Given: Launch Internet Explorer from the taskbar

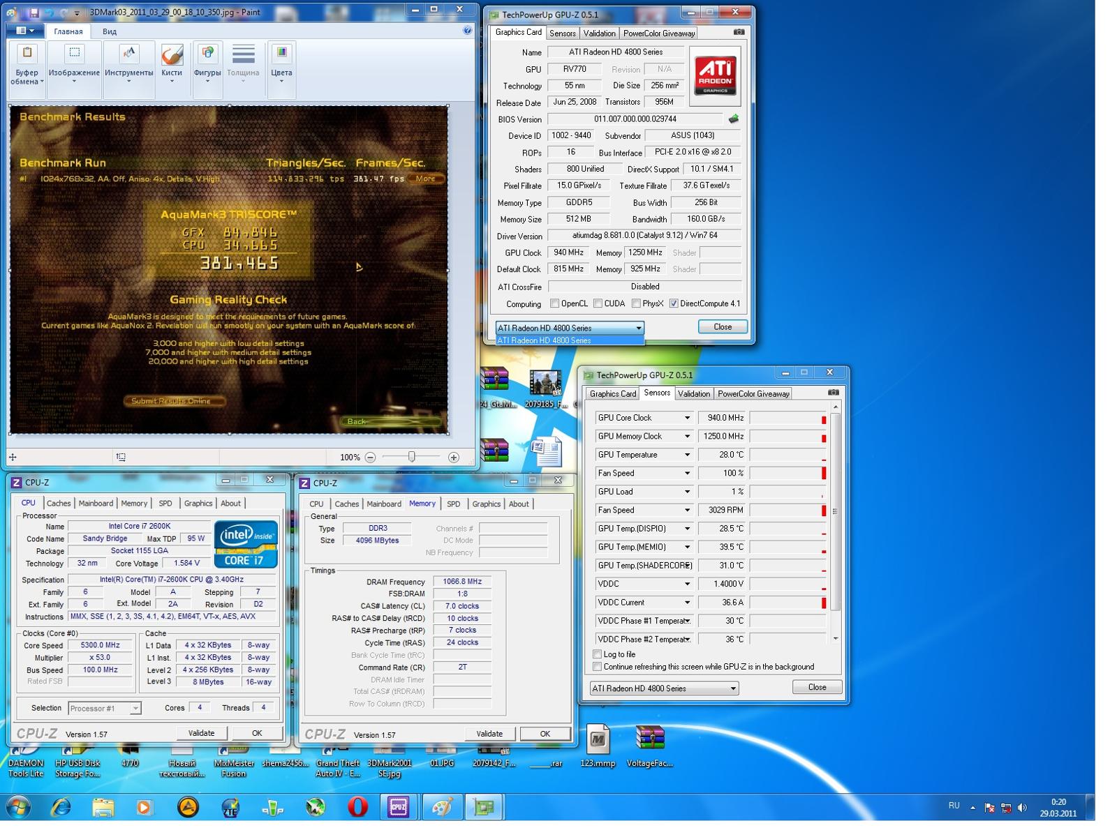Looking at the screenshot, I should tap(61, 808).
